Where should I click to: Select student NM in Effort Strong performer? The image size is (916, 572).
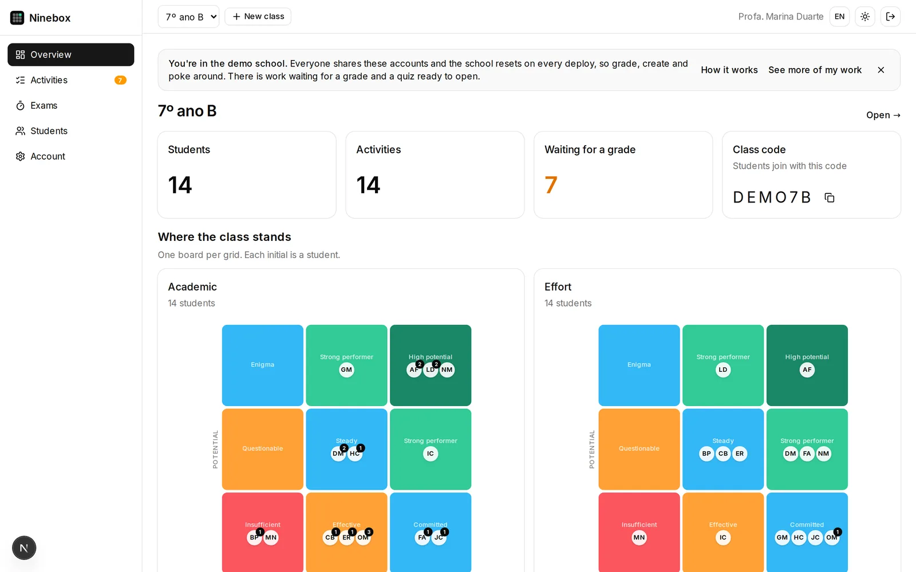823,454
